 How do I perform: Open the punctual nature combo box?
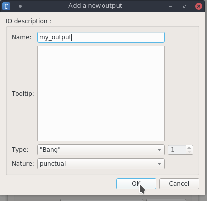[x=101, y=164]
